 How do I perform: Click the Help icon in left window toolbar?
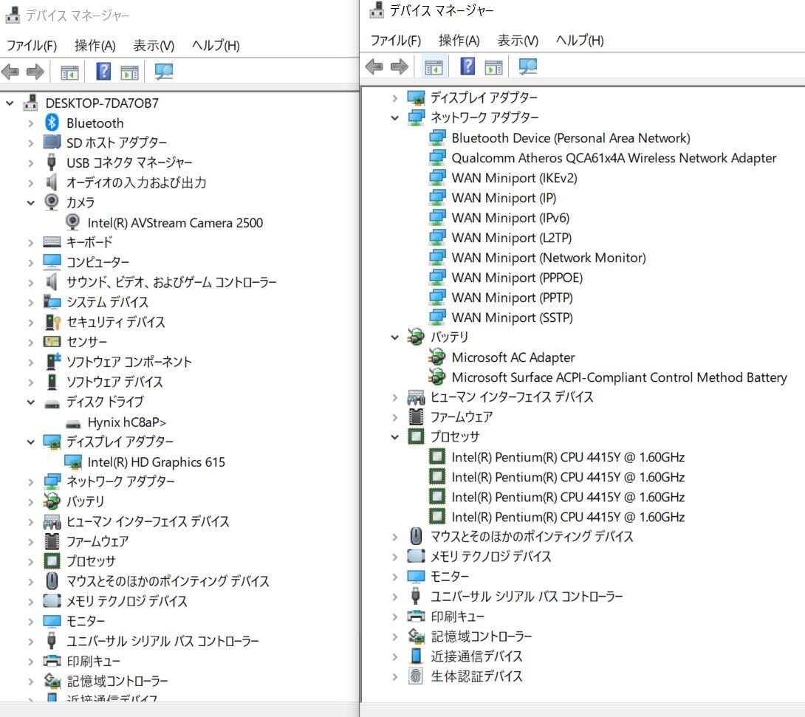(103, 72)
